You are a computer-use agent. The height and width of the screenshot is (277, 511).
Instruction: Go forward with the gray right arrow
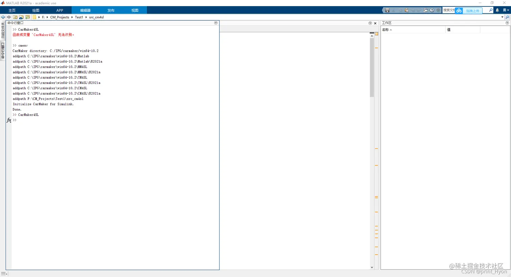[x=9, y=17]
